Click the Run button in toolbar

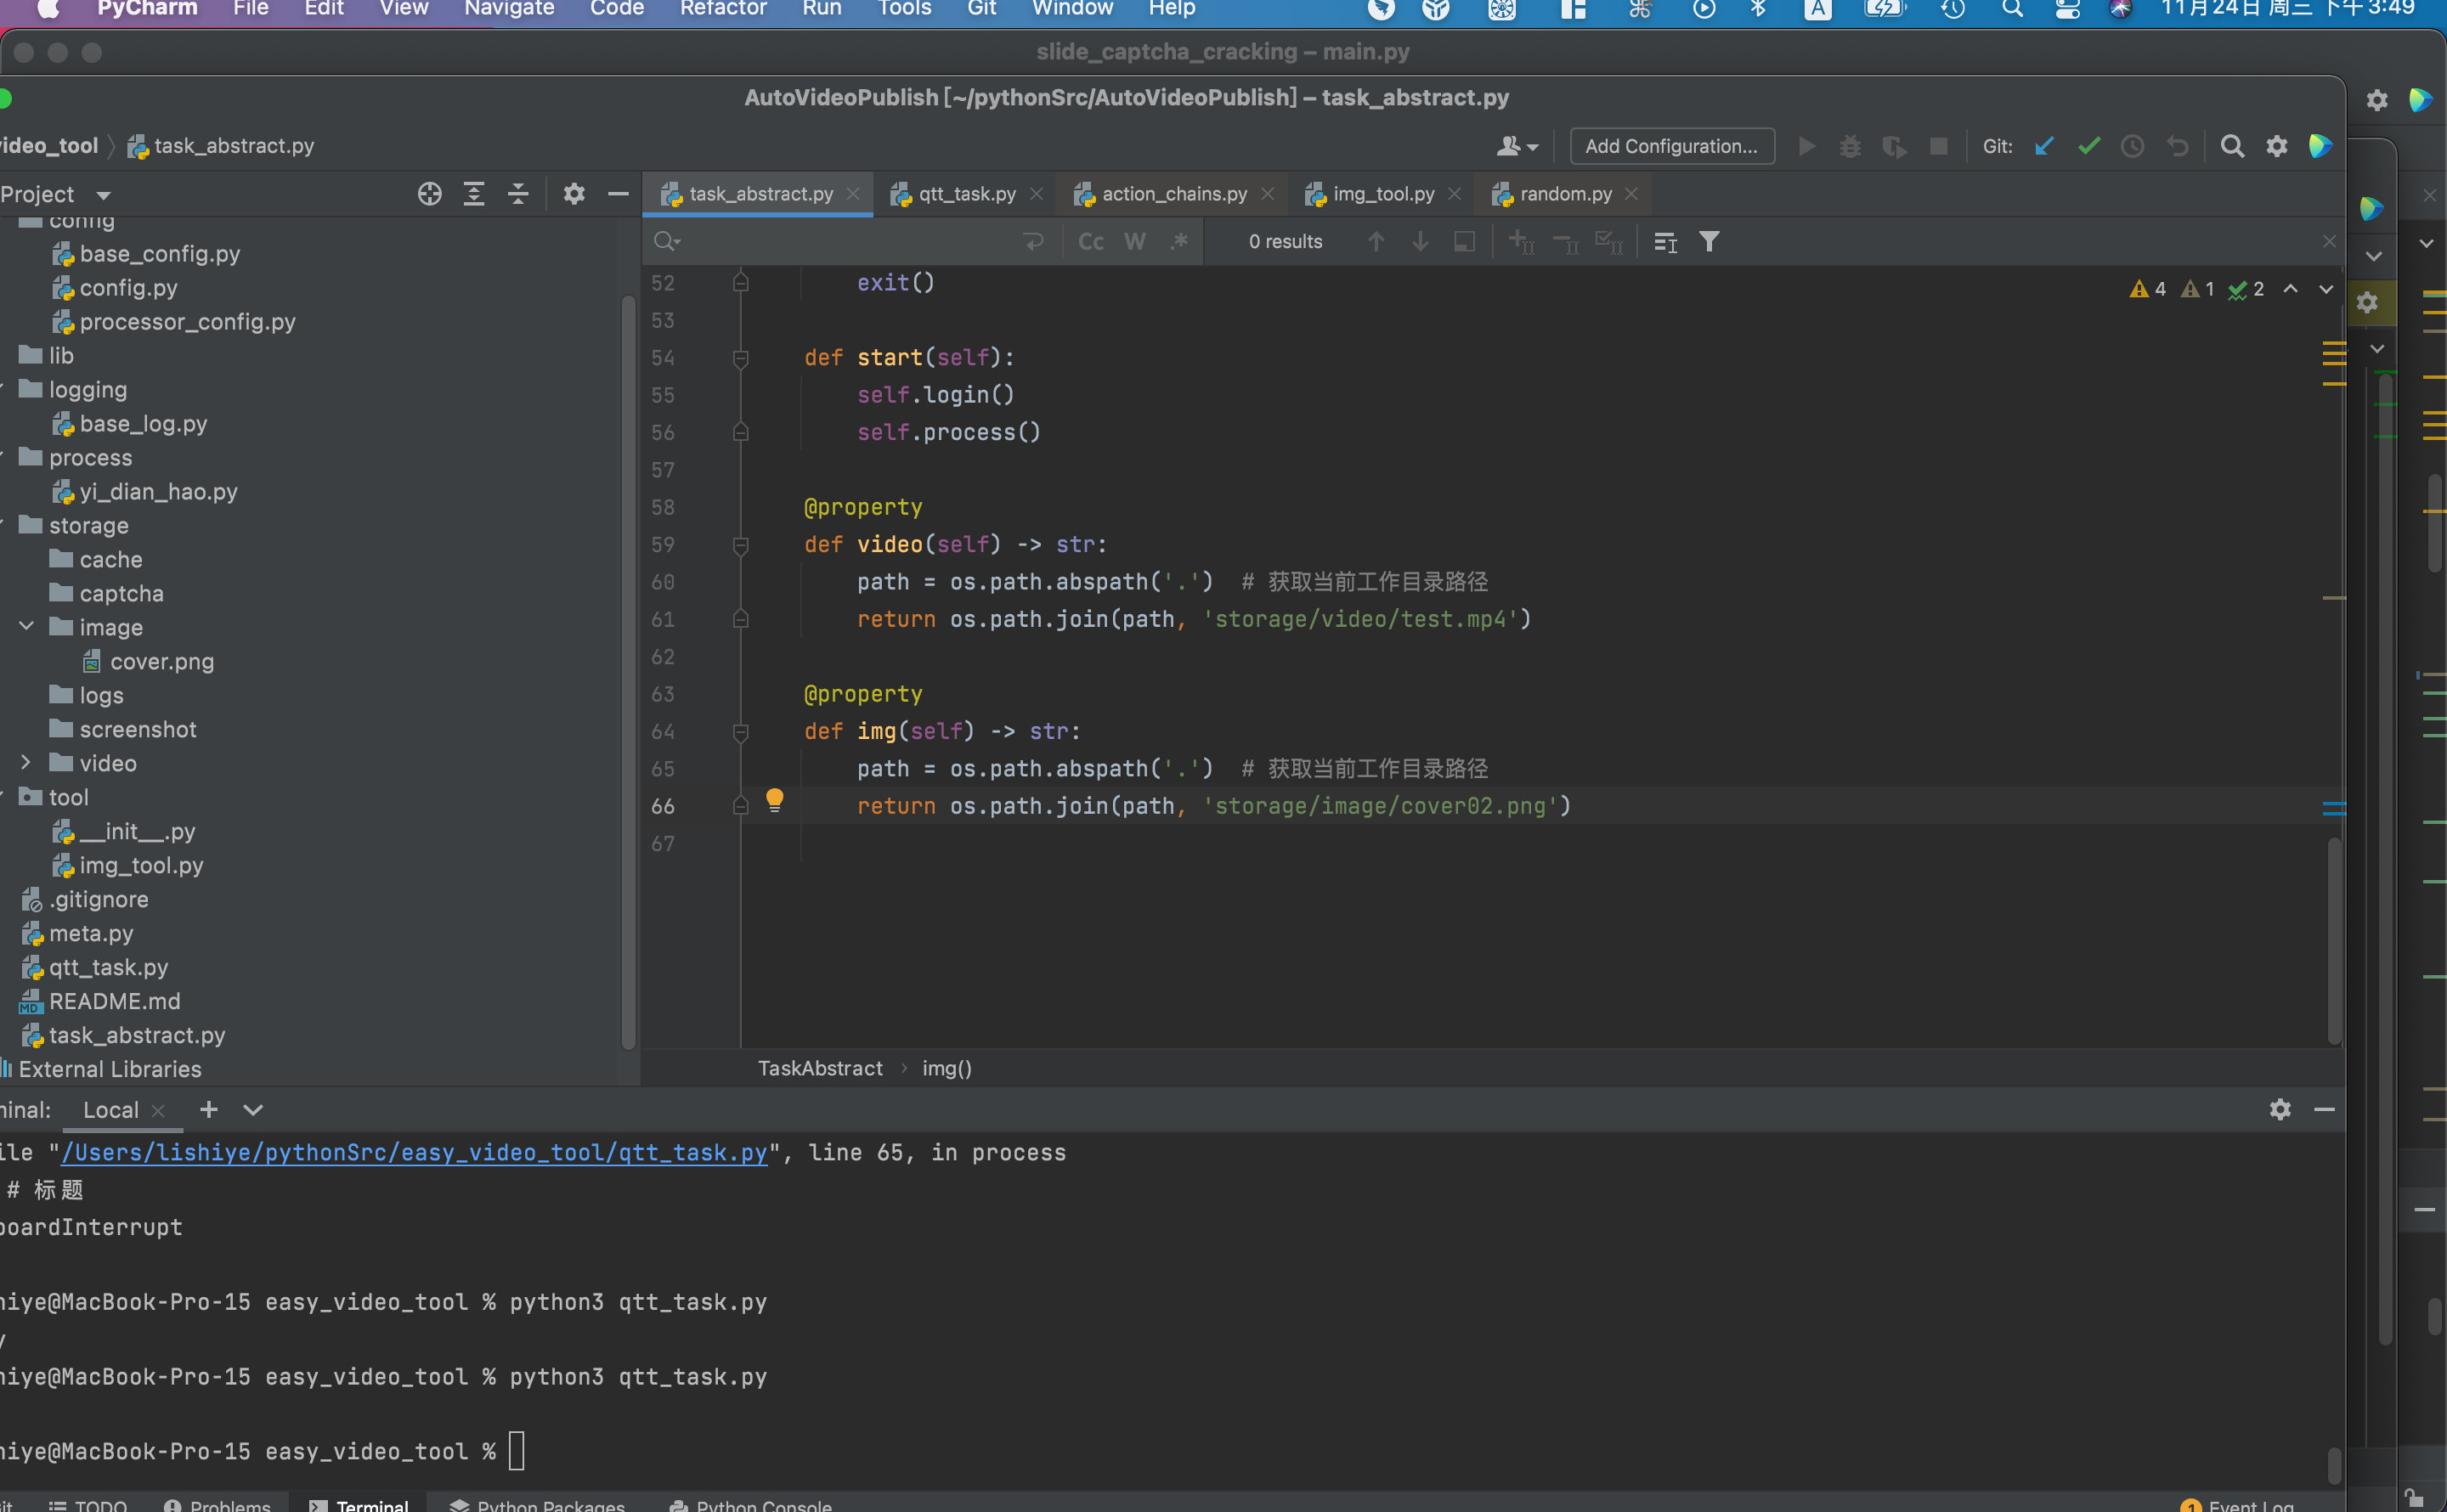tap(1806, 145)
